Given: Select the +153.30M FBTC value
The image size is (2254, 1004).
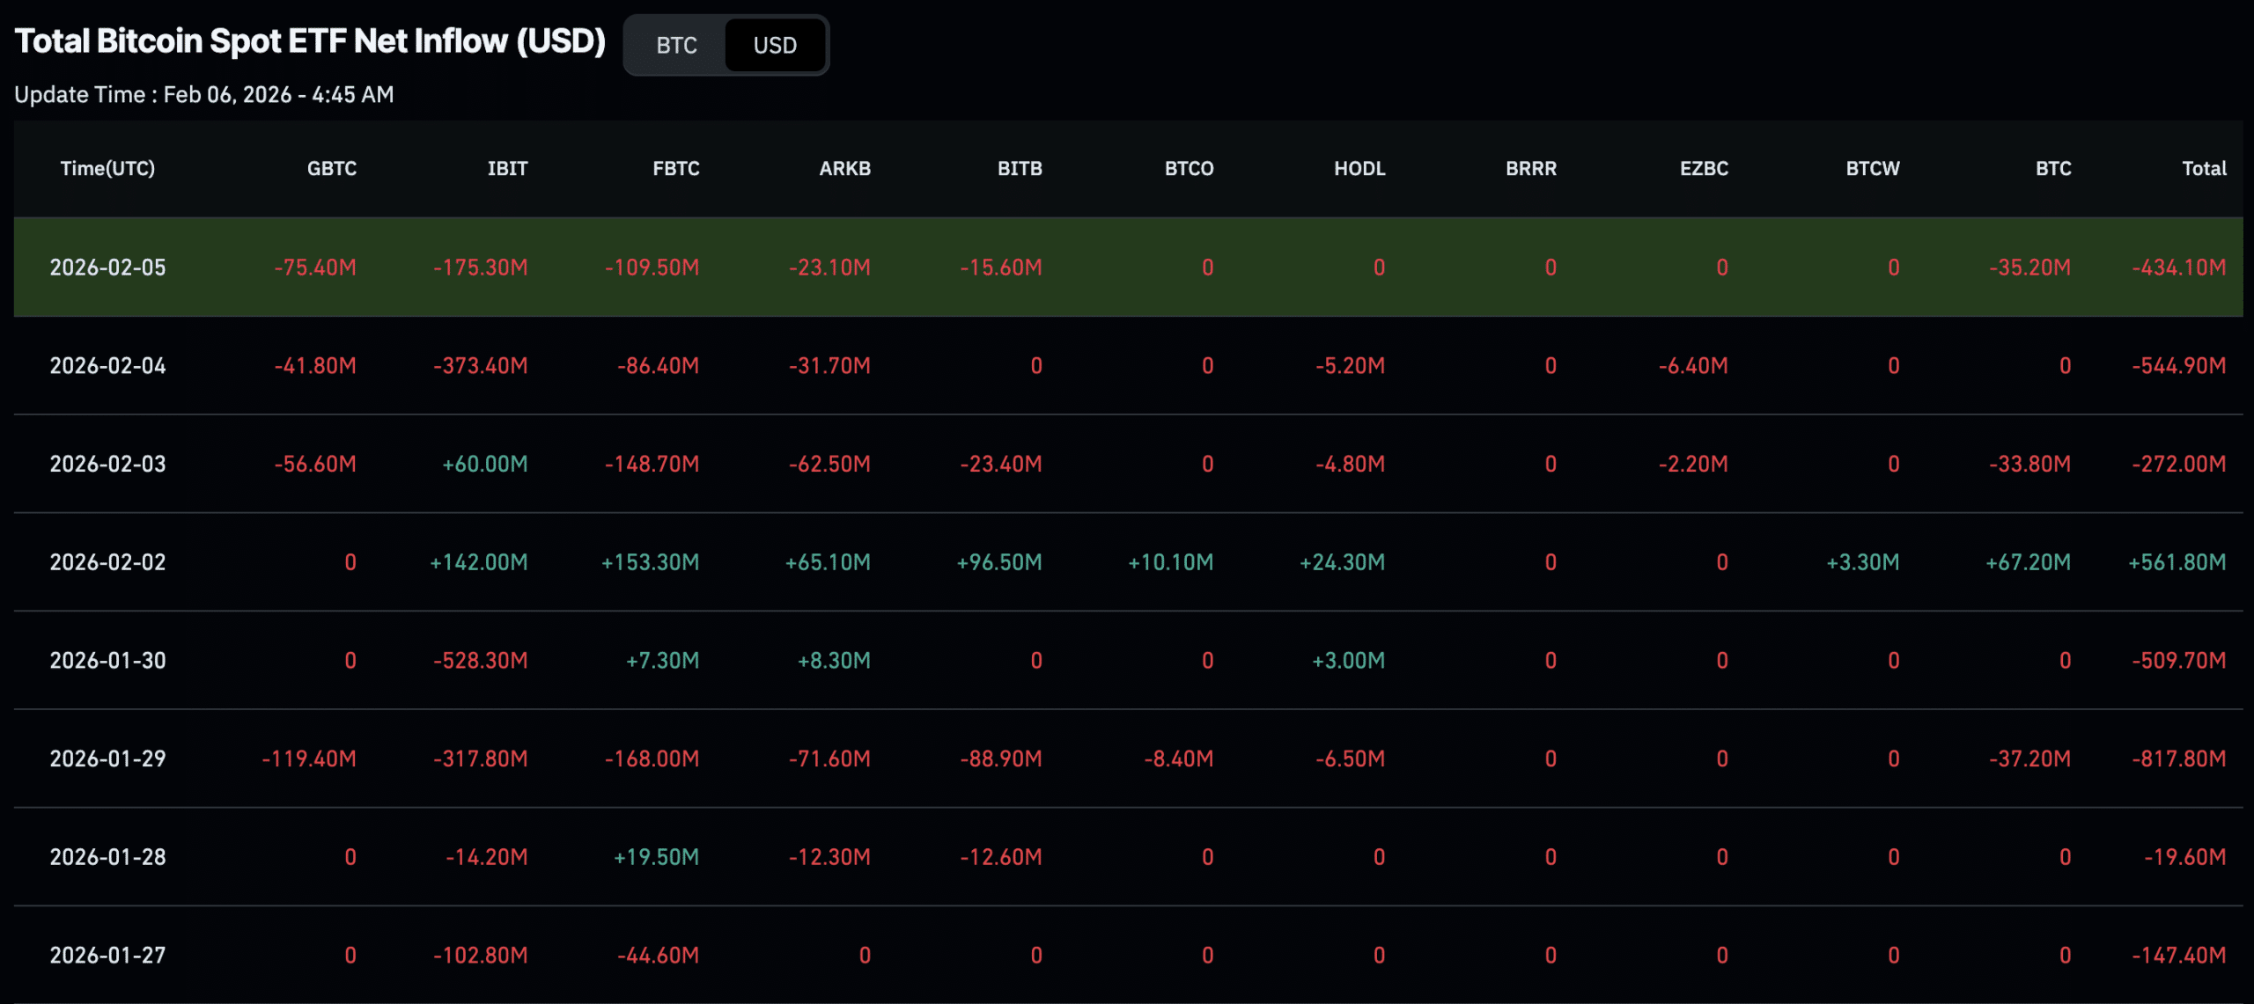Looking at the screenshot, I should coord(651,562).
